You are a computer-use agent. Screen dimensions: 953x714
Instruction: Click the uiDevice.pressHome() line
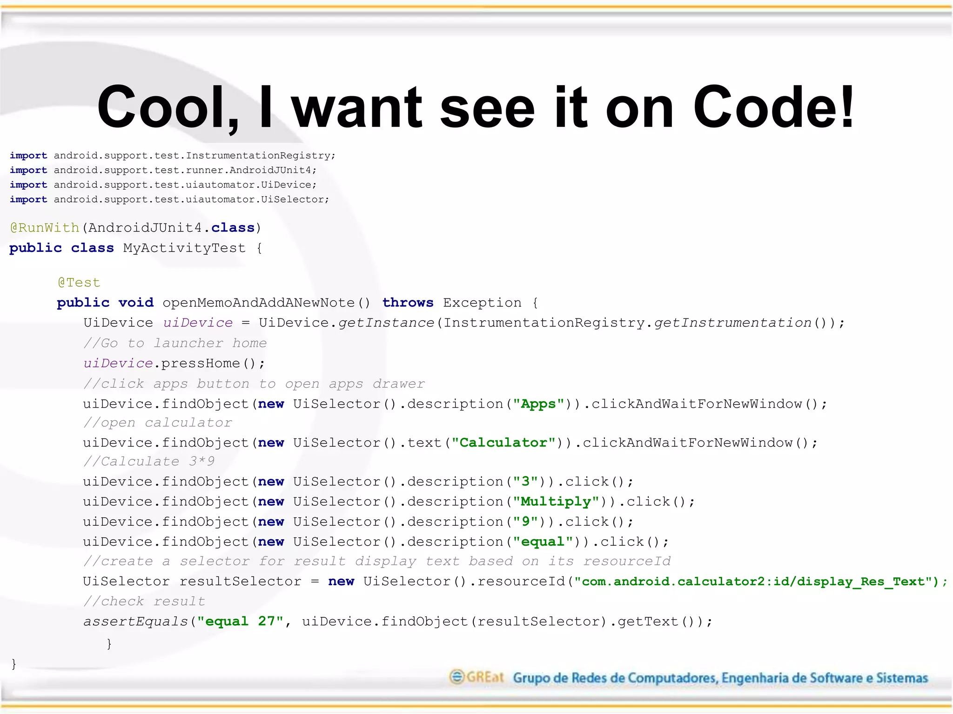[174, 364]
